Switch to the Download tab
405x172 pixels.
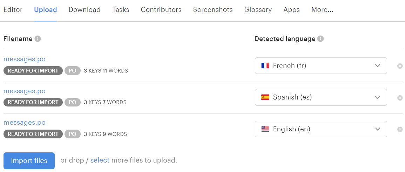pos(85,10)
